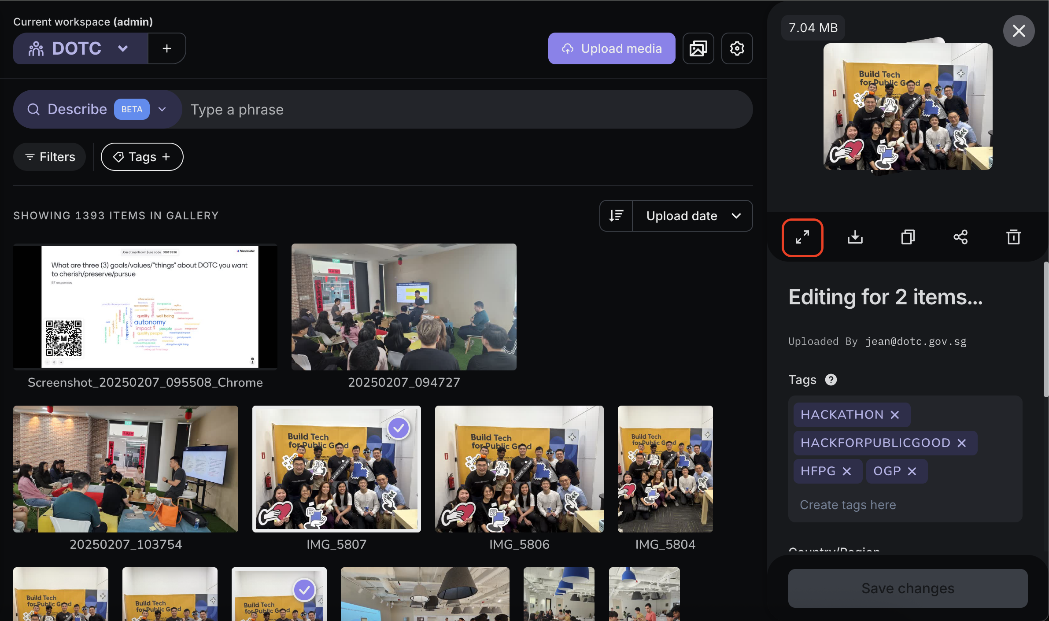Screen dimensions: 1049x621
Task: Click the side panel vertical scrollbar
Action: [1046, 329]
